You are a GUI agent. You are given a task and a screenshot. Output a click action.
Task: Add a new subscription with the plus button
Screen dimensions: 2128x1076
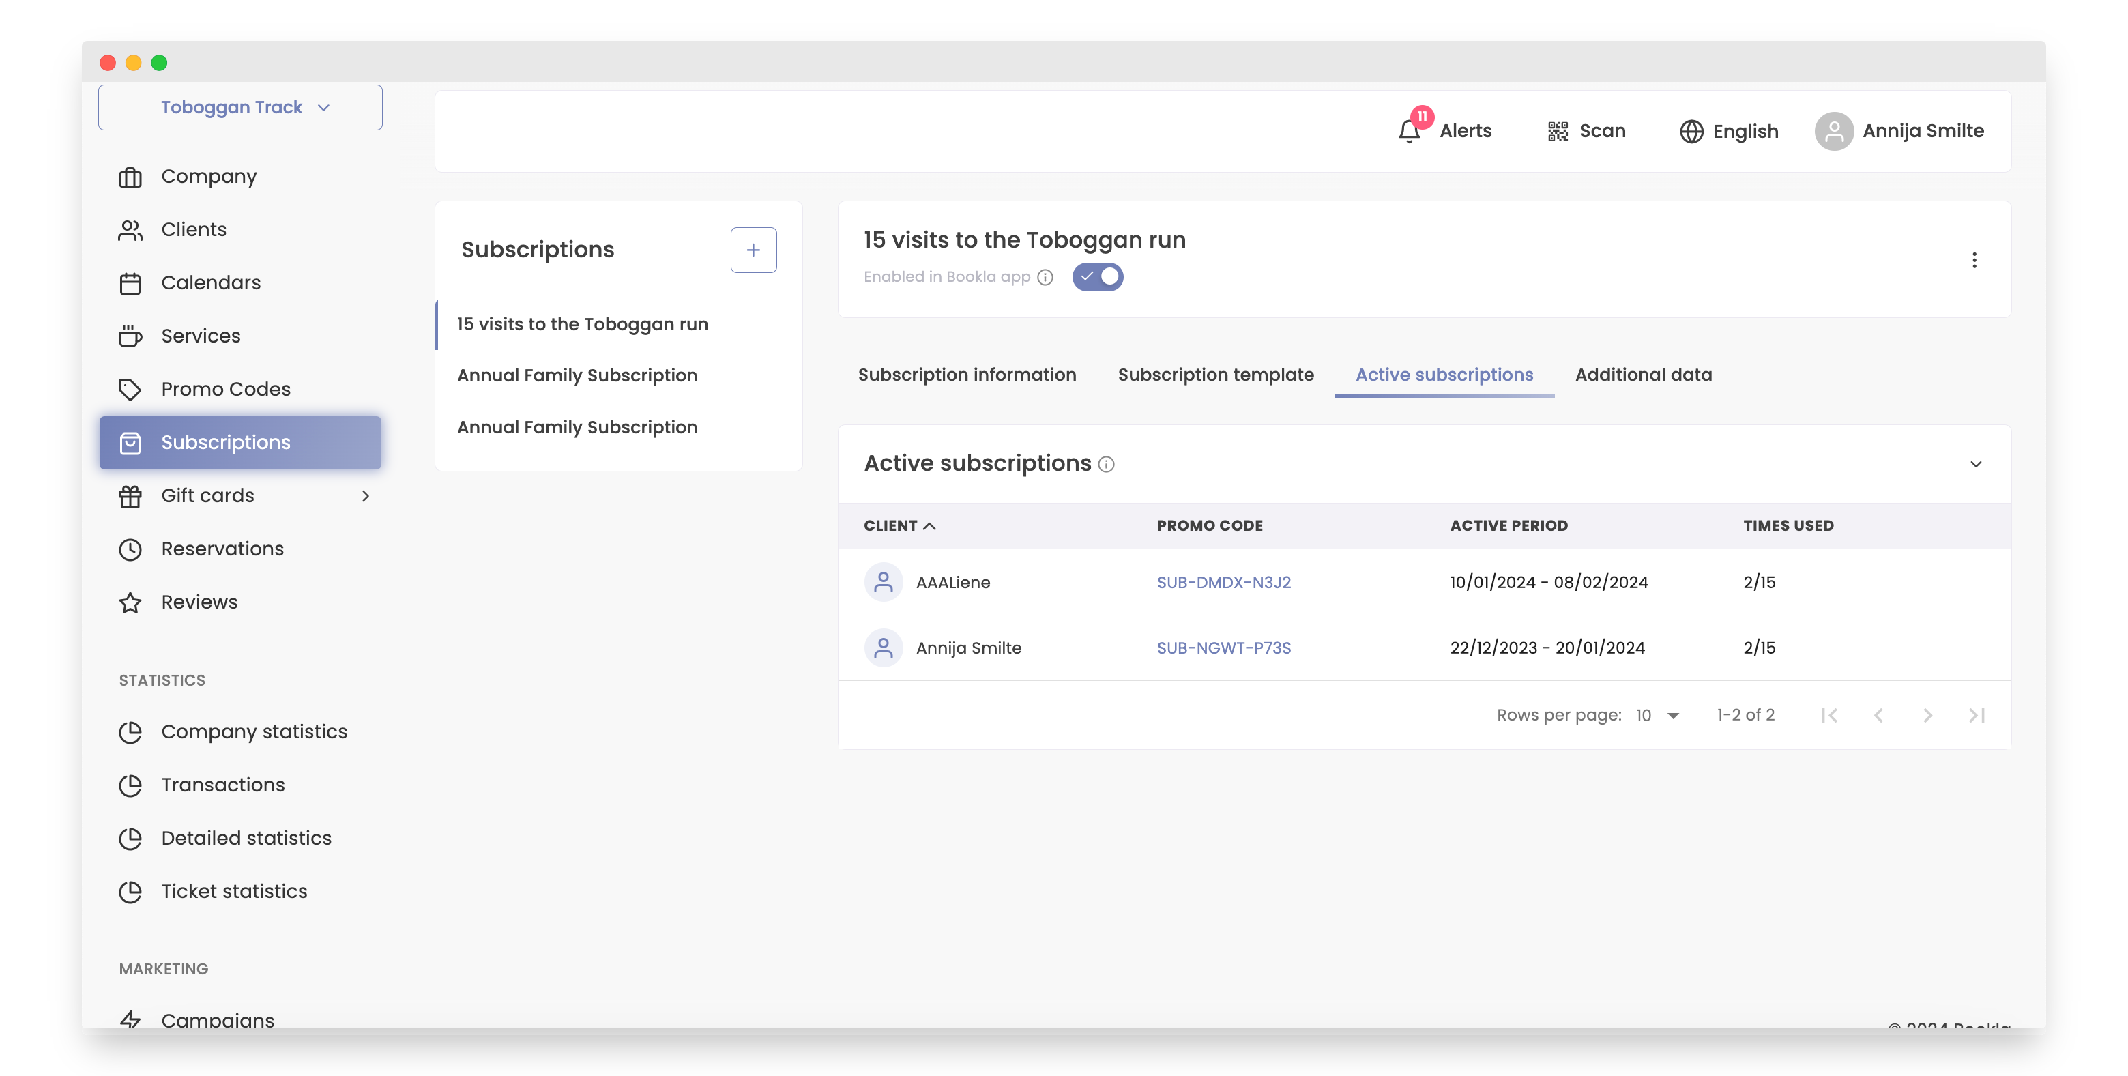coord(753,250)
